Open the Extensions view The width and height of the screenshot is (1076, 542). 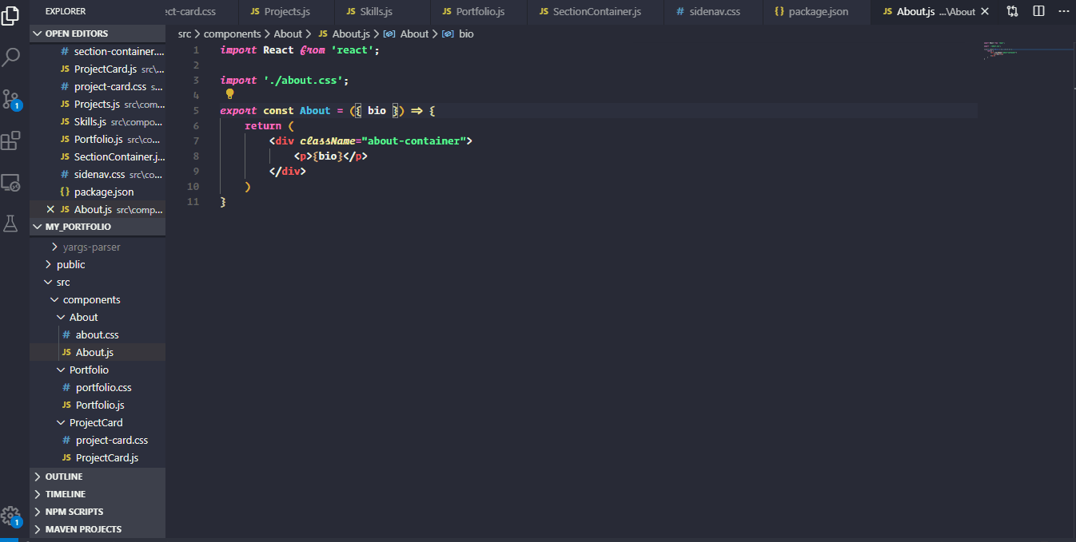pos(10,140)
